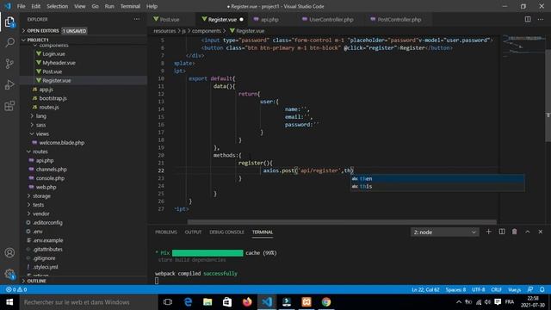
Task: Open Windows Start menu
Action: click(x=9, y=302)
